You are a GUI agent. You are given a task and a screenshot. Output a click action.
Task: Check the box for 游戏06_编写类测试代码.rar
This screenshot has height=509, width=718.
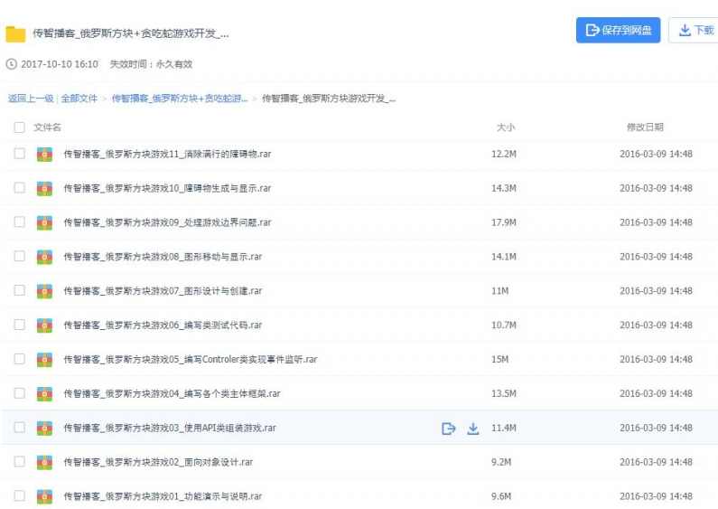point(19,325)
